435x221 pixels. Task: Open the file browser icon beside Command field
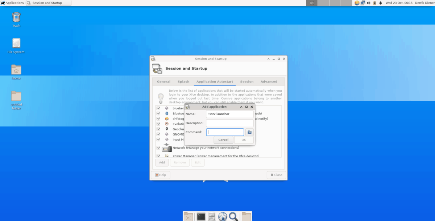click(249, 132)
